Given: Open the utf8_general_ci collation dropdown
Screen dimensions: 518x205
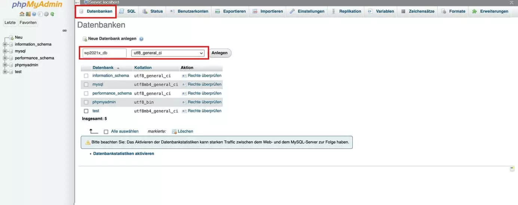Looking at the screenshot, I should 168,53.
